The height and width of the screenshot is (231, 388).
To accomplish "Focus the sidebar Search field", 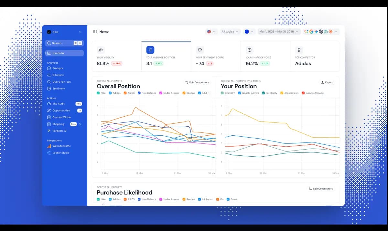I will (64, 43).
